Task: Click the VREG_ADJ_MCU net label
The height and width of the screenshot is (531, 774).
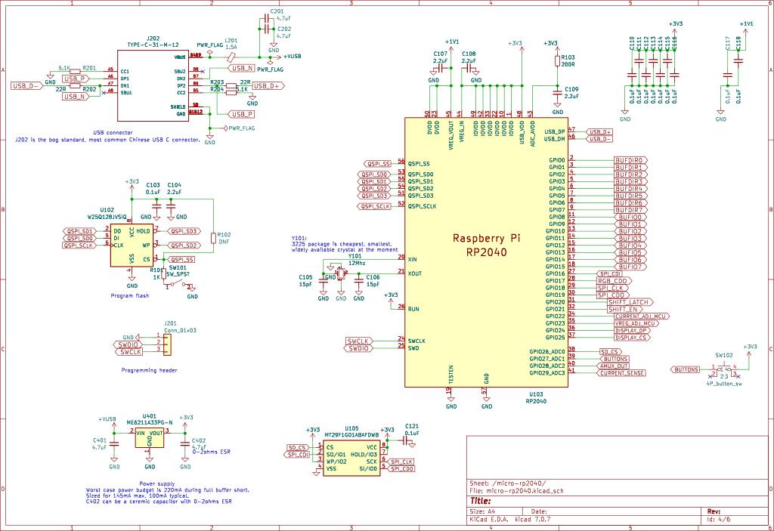Action: pyautogui.click(x=636, y=324)
